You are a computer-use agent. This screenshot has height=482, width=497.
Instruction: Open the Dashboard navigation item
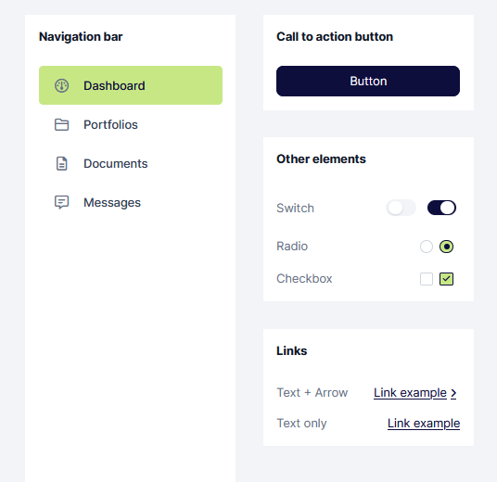pyautogui.click(x=131, y=85)
